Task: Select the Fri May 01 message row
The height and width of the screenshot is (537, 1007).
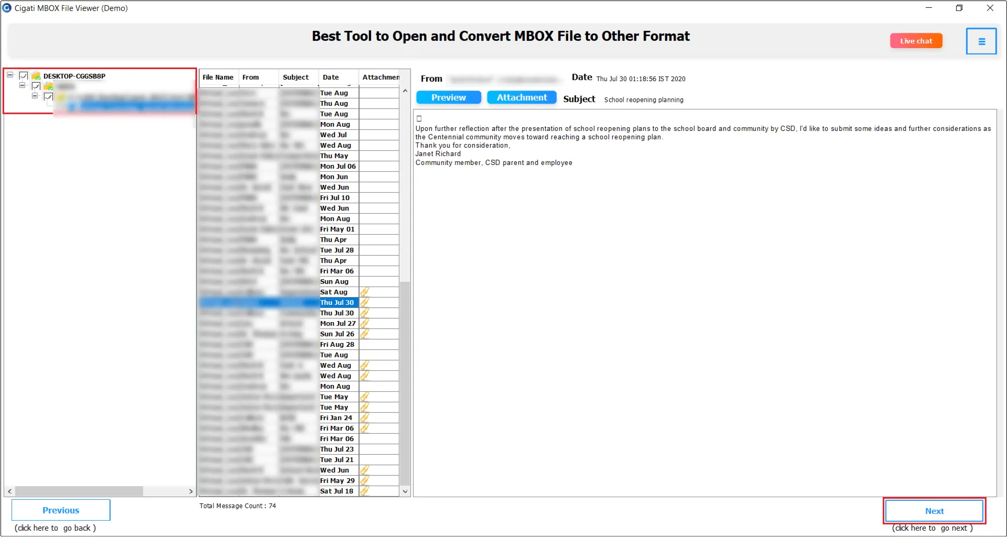Action: (299, 229)
